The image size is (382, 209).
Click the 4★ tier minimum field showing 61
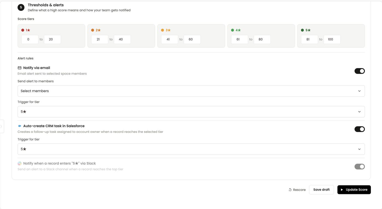(240, 39)
